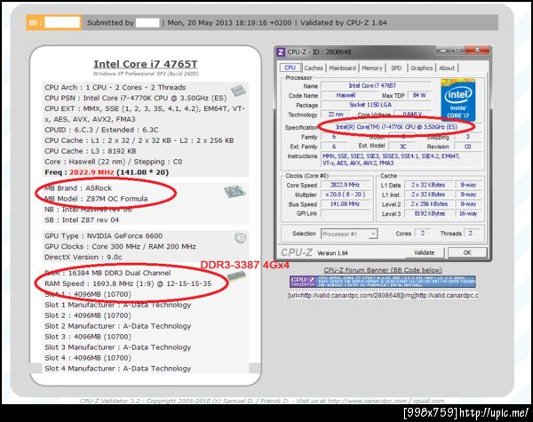The height and width of the screenshot is (422, 533).
Task: Click the Instructions list field
Action: [402, 160]
